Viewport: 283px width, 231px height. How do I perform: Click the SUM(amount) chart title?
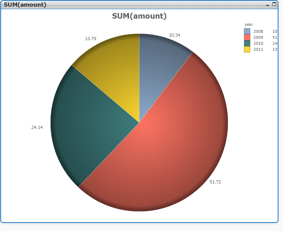140,16
